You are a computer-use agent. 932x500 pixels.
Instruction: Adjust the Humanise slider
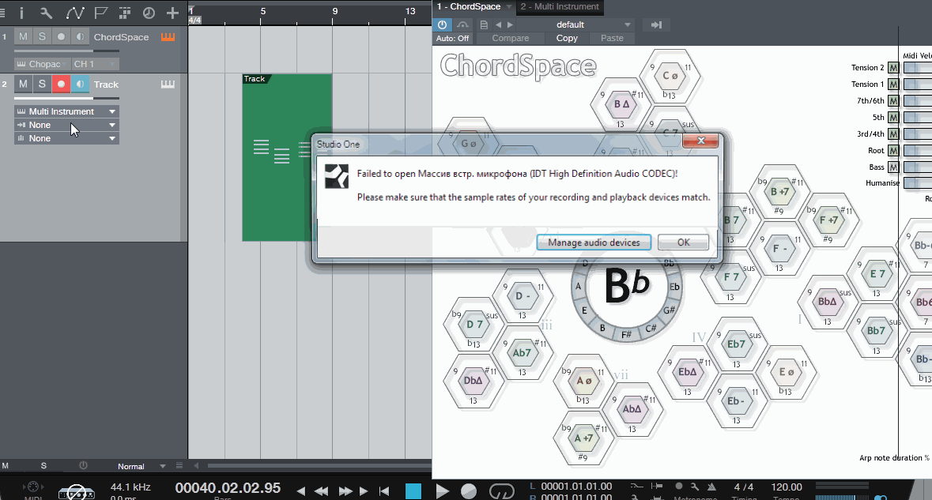coord(917,183)
